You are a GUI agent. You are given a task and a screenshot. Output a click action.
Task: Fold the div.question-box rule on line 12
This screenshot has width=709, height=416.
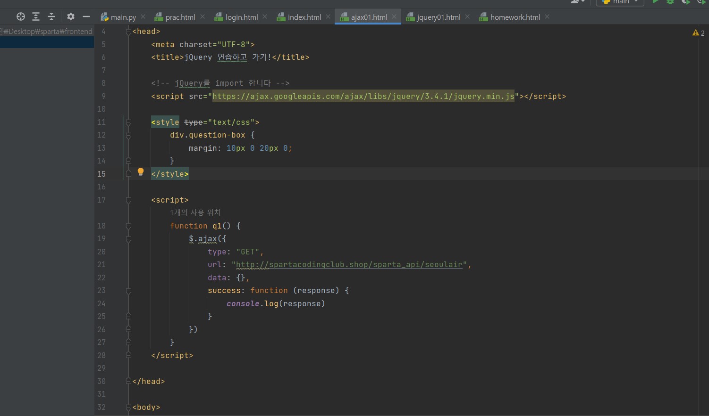point(128,135)
